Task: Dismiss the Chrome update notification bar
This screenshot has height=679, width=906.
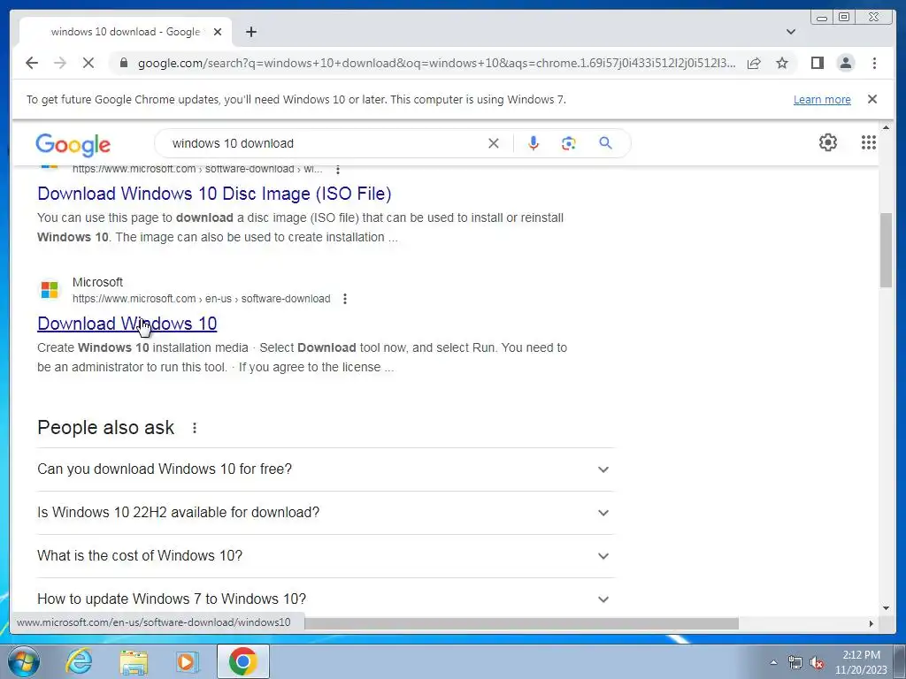Action: pos(872,99)
